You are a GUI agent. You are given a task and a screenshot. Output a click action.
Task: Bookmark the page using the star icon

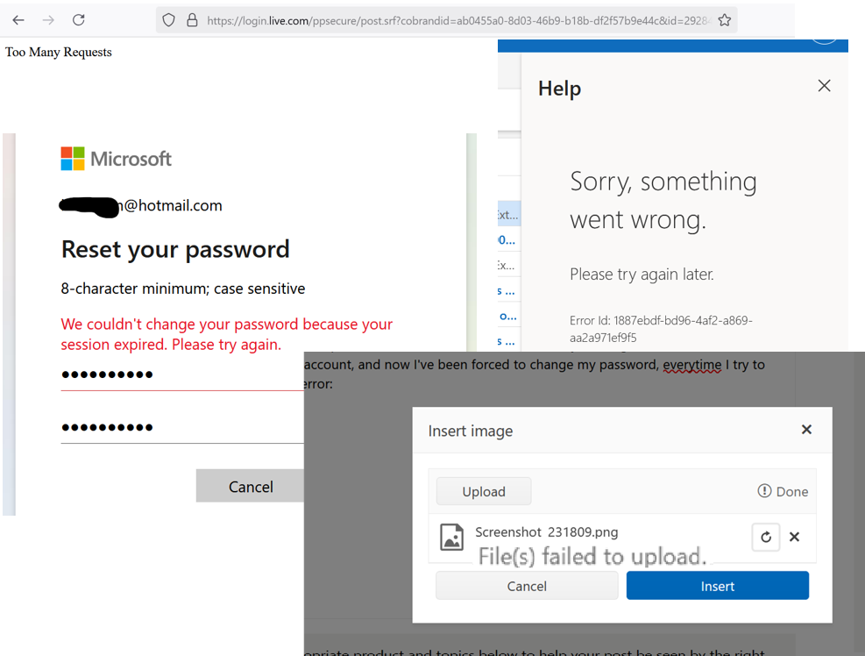[724, 18]
